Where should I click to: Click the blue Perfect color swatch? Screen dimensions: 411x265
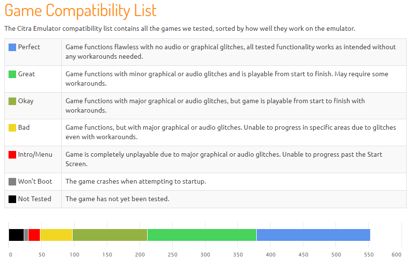tap(12, 47)
